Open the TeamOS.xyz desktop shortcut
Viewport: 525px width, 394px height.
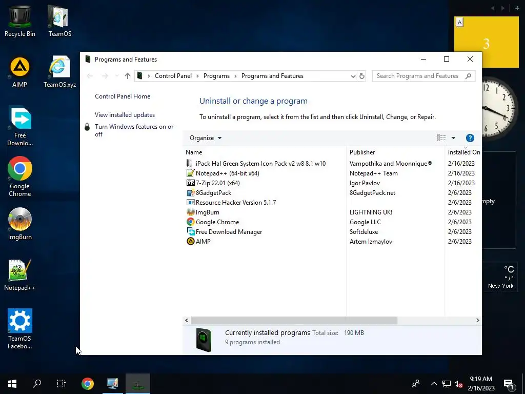click(x=60, y=72)
